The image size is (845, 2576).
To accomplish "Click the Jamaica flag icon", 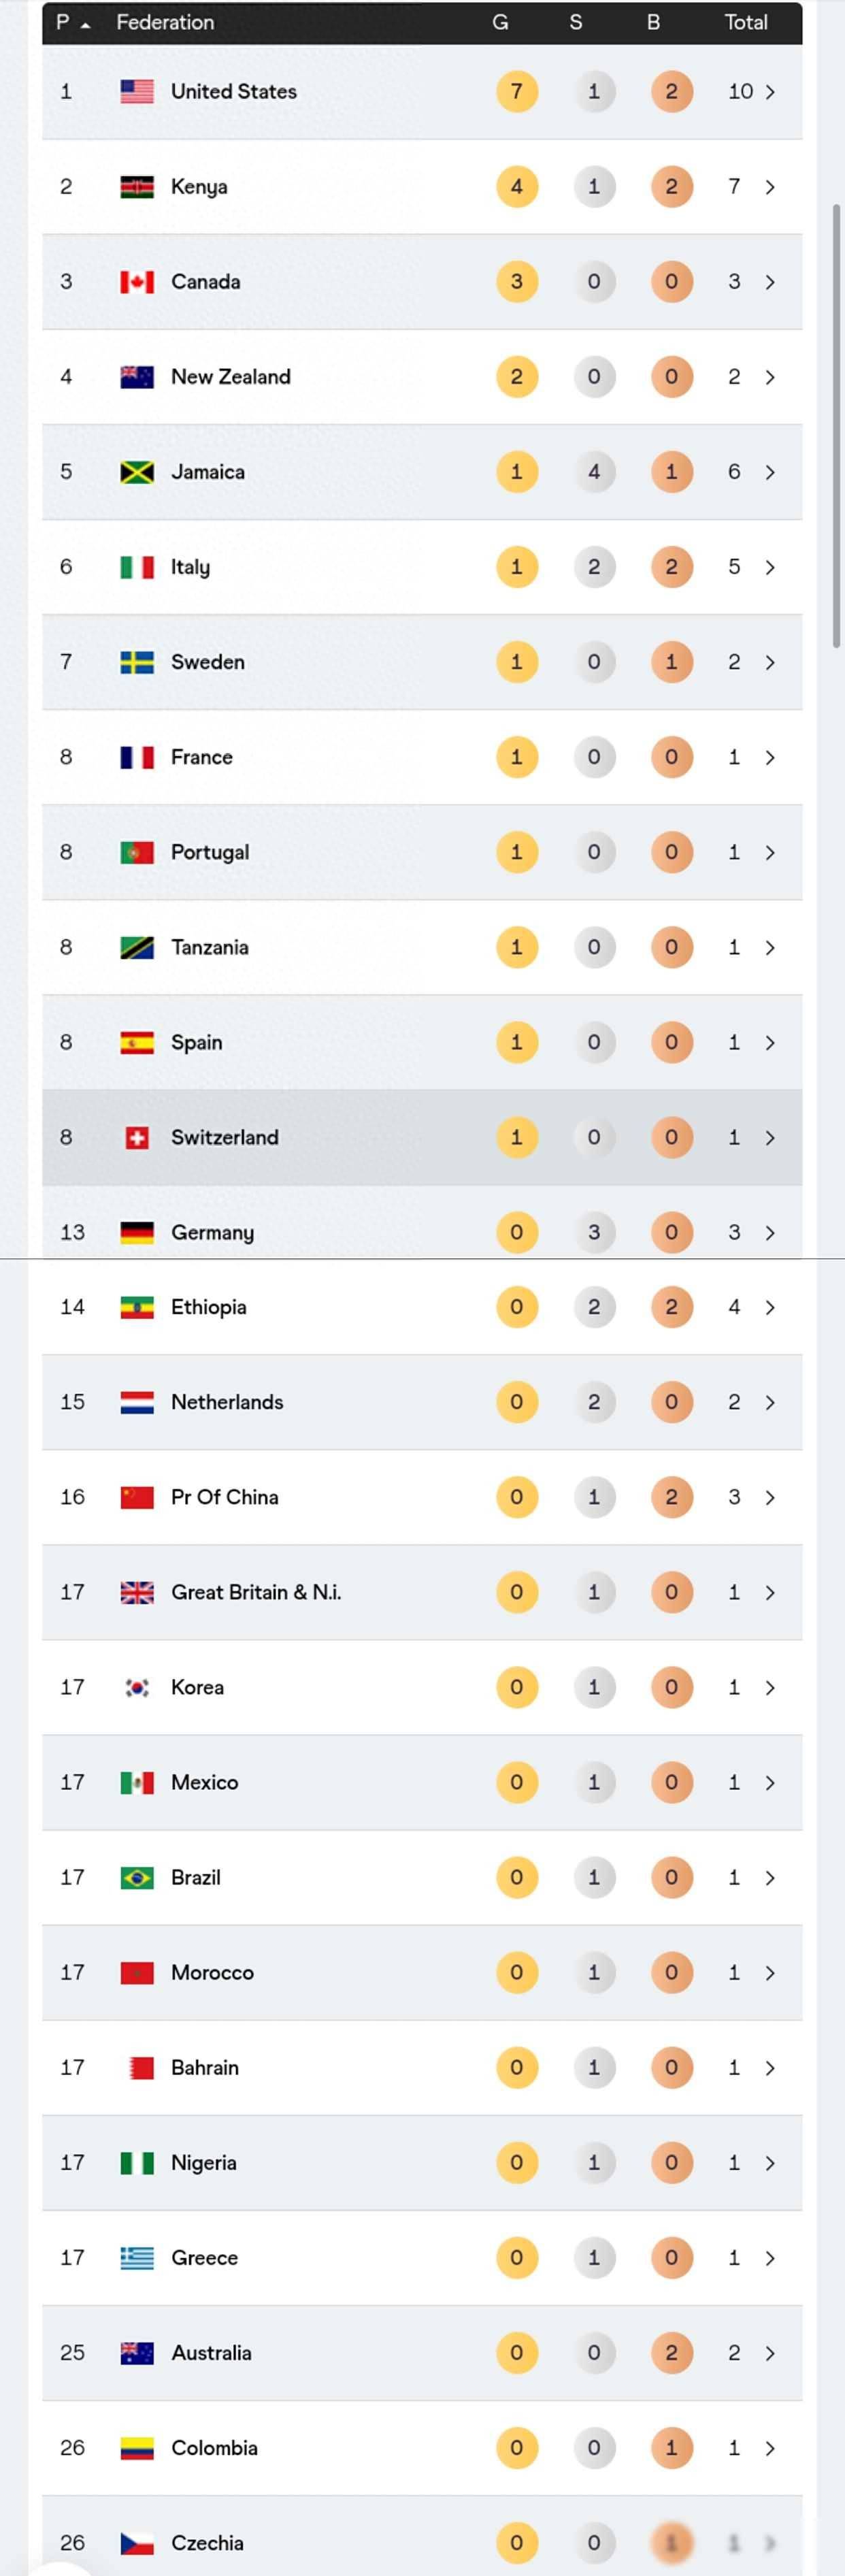I will (137, 472).
